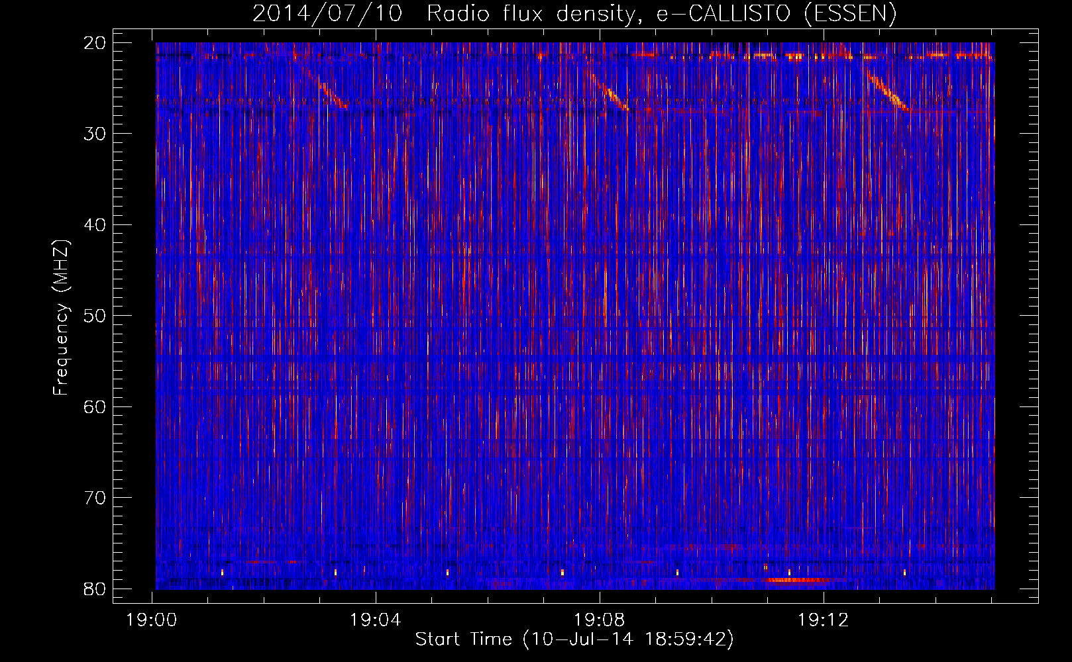
Task: Click the '80' frequency tick label
Action: pos(95,589)
